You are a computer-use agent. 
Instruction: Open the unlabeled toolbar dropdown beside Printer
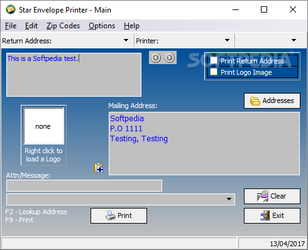[294, 40]
